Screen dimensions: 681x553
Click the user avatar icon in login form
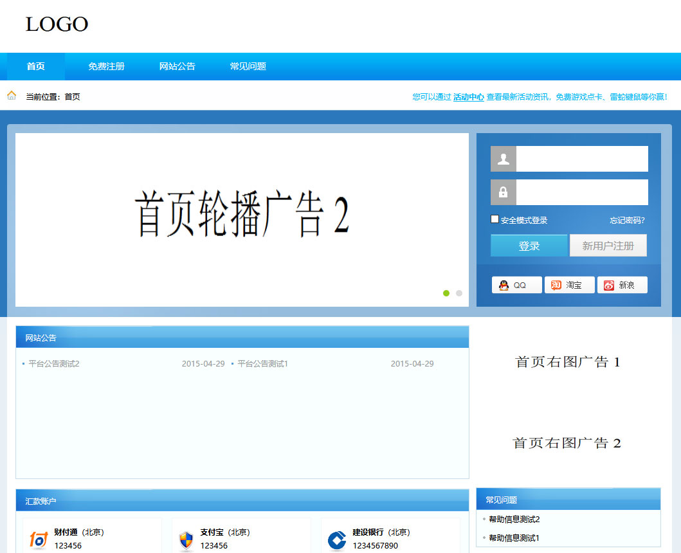tap(504, 159)
